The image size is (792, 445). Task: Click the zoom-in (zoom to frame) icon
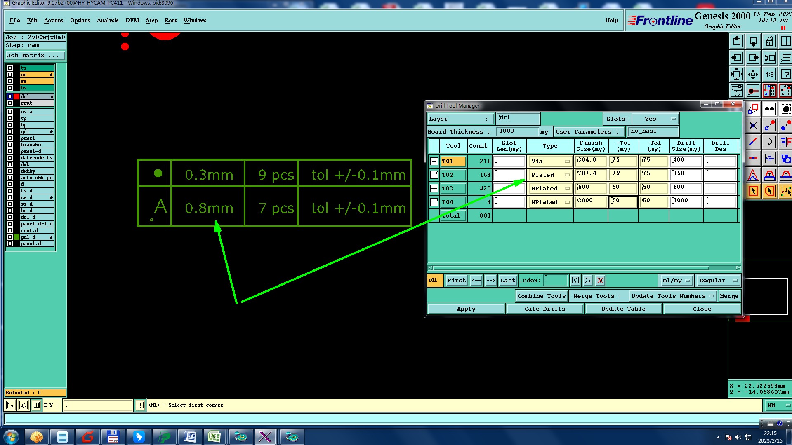pos(736,75)
